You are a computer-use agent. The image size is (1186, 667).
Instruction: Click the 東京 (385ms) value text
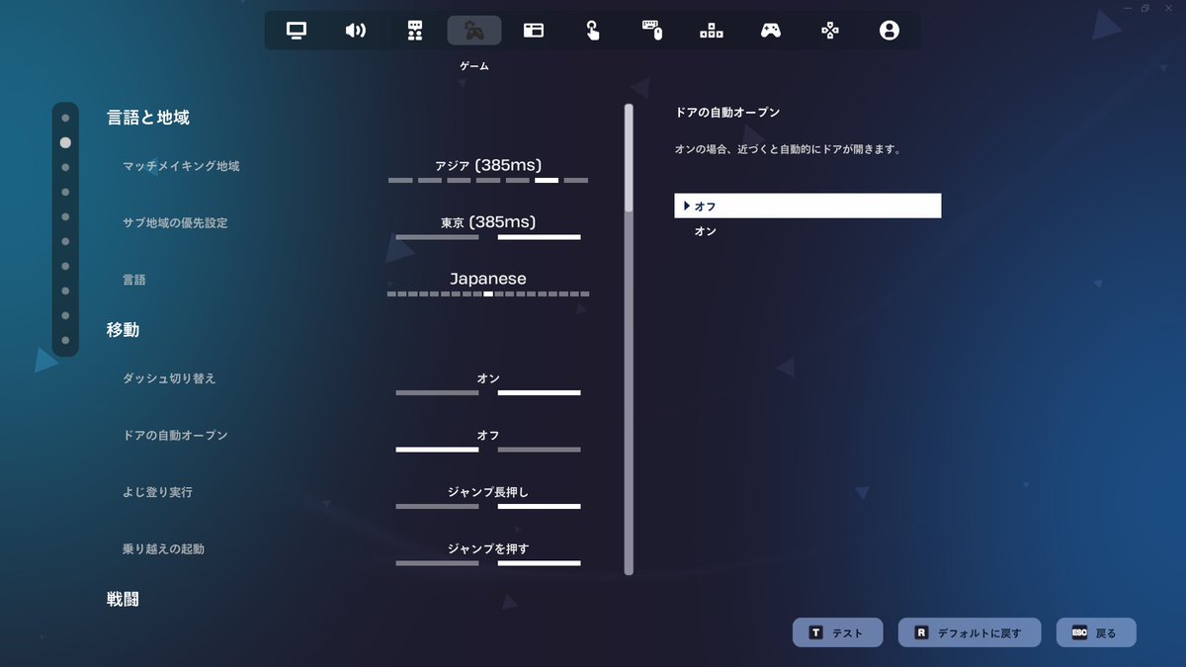click(x=488, y=222)
